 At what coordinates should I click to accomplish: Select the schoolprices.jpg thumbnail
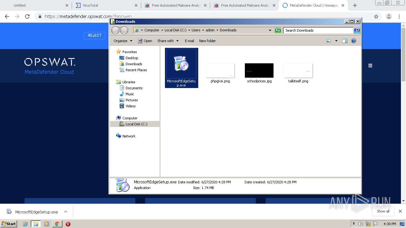(259, 70)
